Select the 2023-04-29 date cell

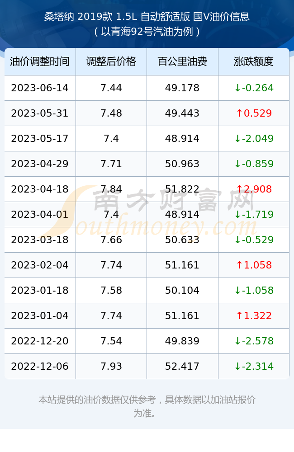click(40, 164)
